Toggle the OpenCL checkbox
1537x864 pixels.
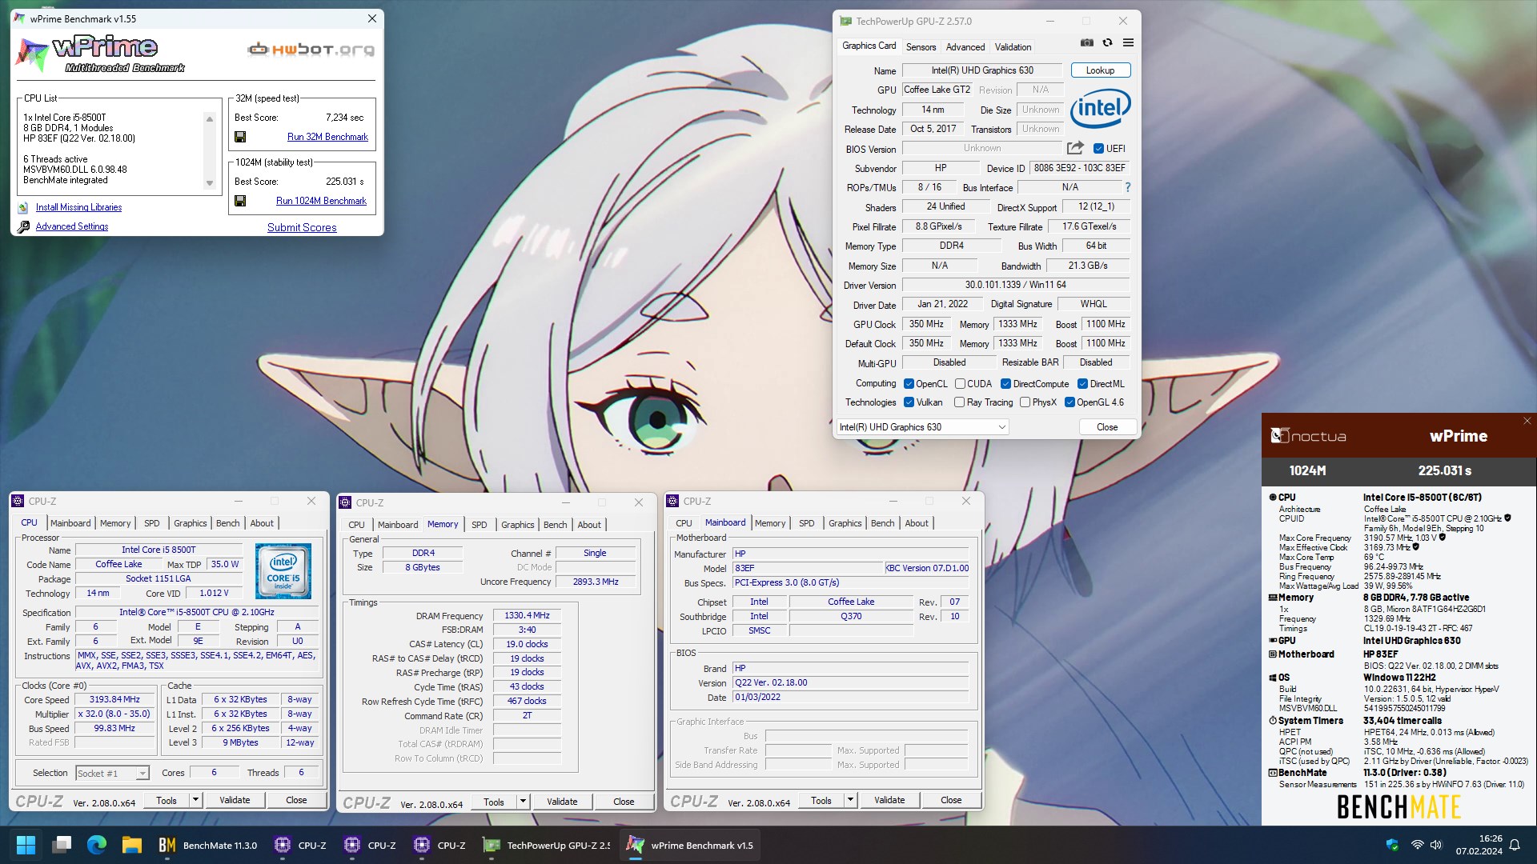(x=909, y=384)
